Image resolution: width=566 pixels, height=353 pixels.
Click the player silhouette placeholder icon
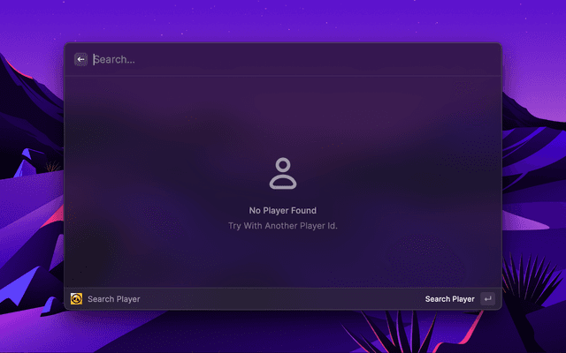pyautogui.click(x=283, y=173)
